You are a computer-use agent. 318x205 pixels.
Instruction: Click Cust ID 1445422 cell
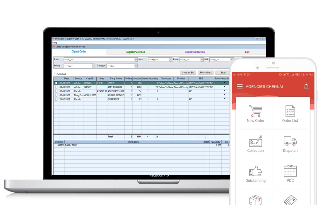coord(90,87)
